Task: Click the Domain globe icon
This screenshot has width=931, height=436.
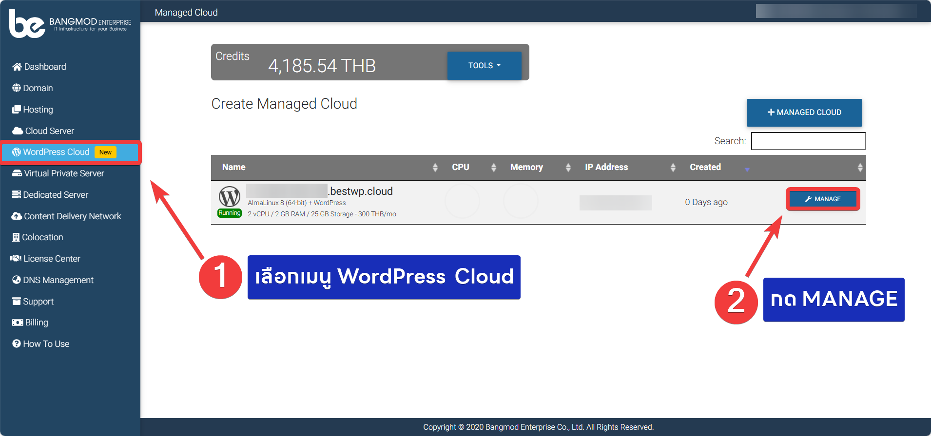Action: (17, 88)
